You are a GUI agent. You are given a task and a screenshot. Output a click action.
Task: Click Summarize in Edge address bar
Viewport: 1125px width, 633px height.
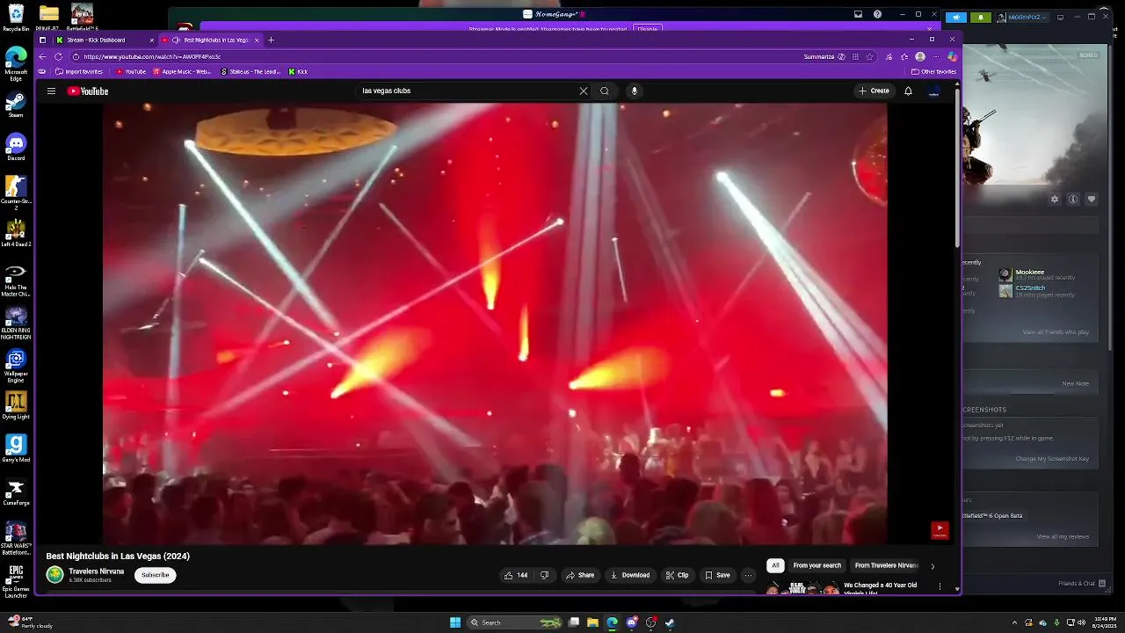(824, 56)
